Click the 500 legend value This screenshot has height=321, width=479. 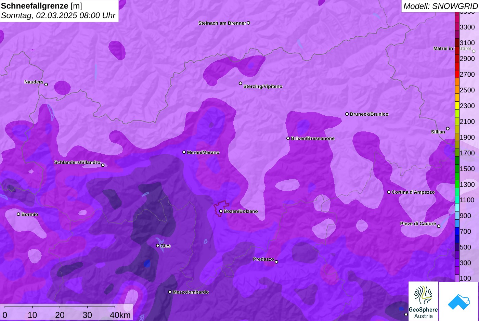[x=466, y=247]
